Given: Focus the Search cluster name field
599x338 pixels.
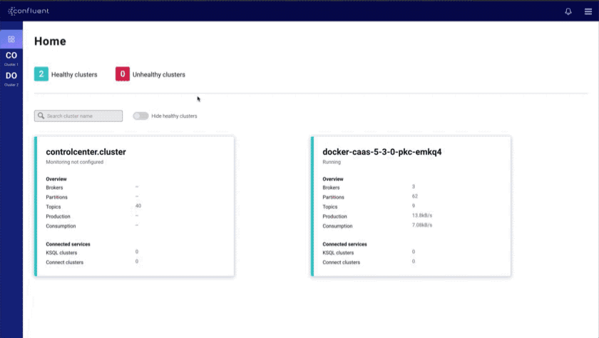Looking at the screenshot, I should pyautogui.click(x=78, y=116).
